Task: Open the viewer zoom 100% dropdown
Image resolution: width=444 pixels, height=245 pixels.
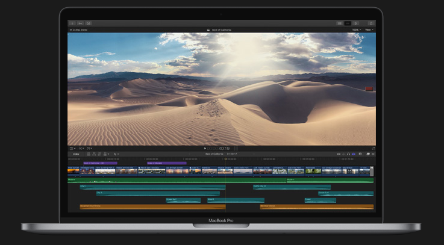Action: tap(357, 29)
